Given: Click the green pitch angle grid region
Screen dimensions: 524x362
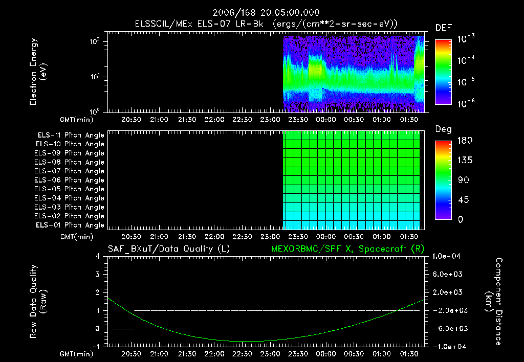Looking at the screenshot, I should click(x=351, y=180).
